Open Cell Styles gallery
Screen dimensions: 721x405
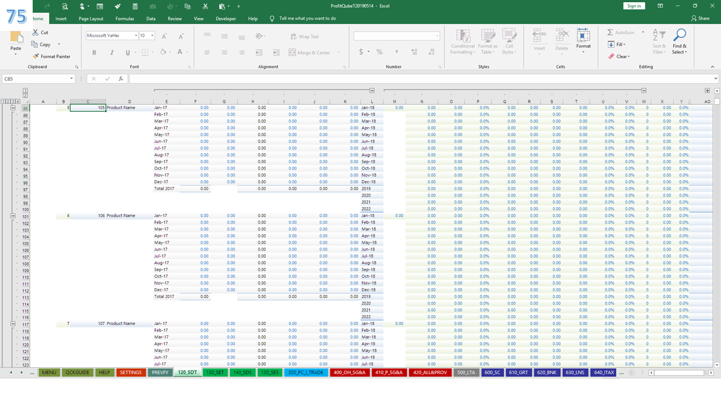509,42
